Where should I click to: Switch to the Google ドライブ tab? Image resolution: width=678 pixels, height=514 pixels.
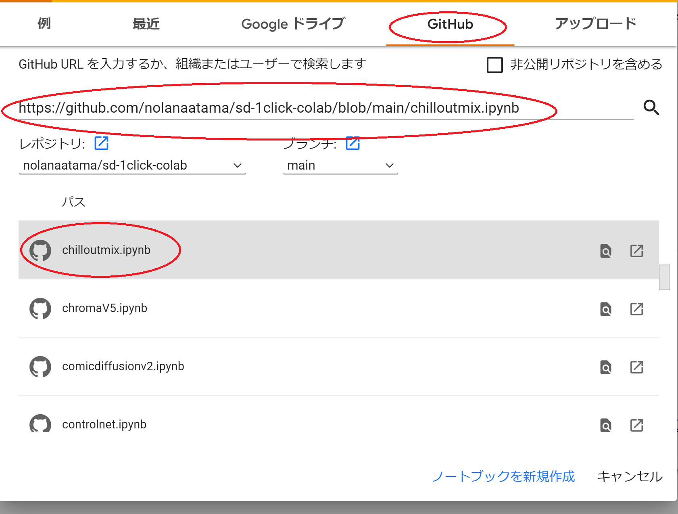(x=293, y=24)
